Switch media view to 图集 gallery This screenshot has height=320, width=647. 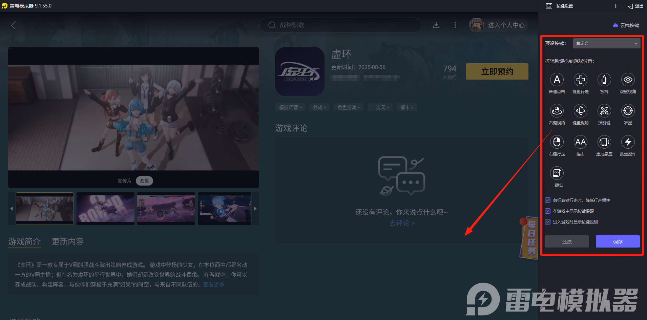[144, 180]
